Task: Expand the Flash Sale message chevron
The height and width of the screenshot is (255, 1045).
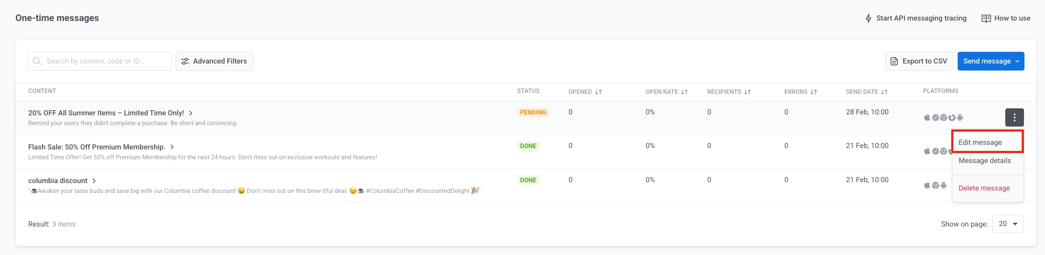Action: pos(172,147)
